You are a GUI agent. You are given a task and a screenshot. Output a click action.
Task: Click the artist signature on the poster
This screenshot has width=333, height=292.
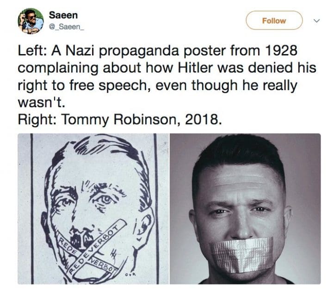(x=130, y=275)
